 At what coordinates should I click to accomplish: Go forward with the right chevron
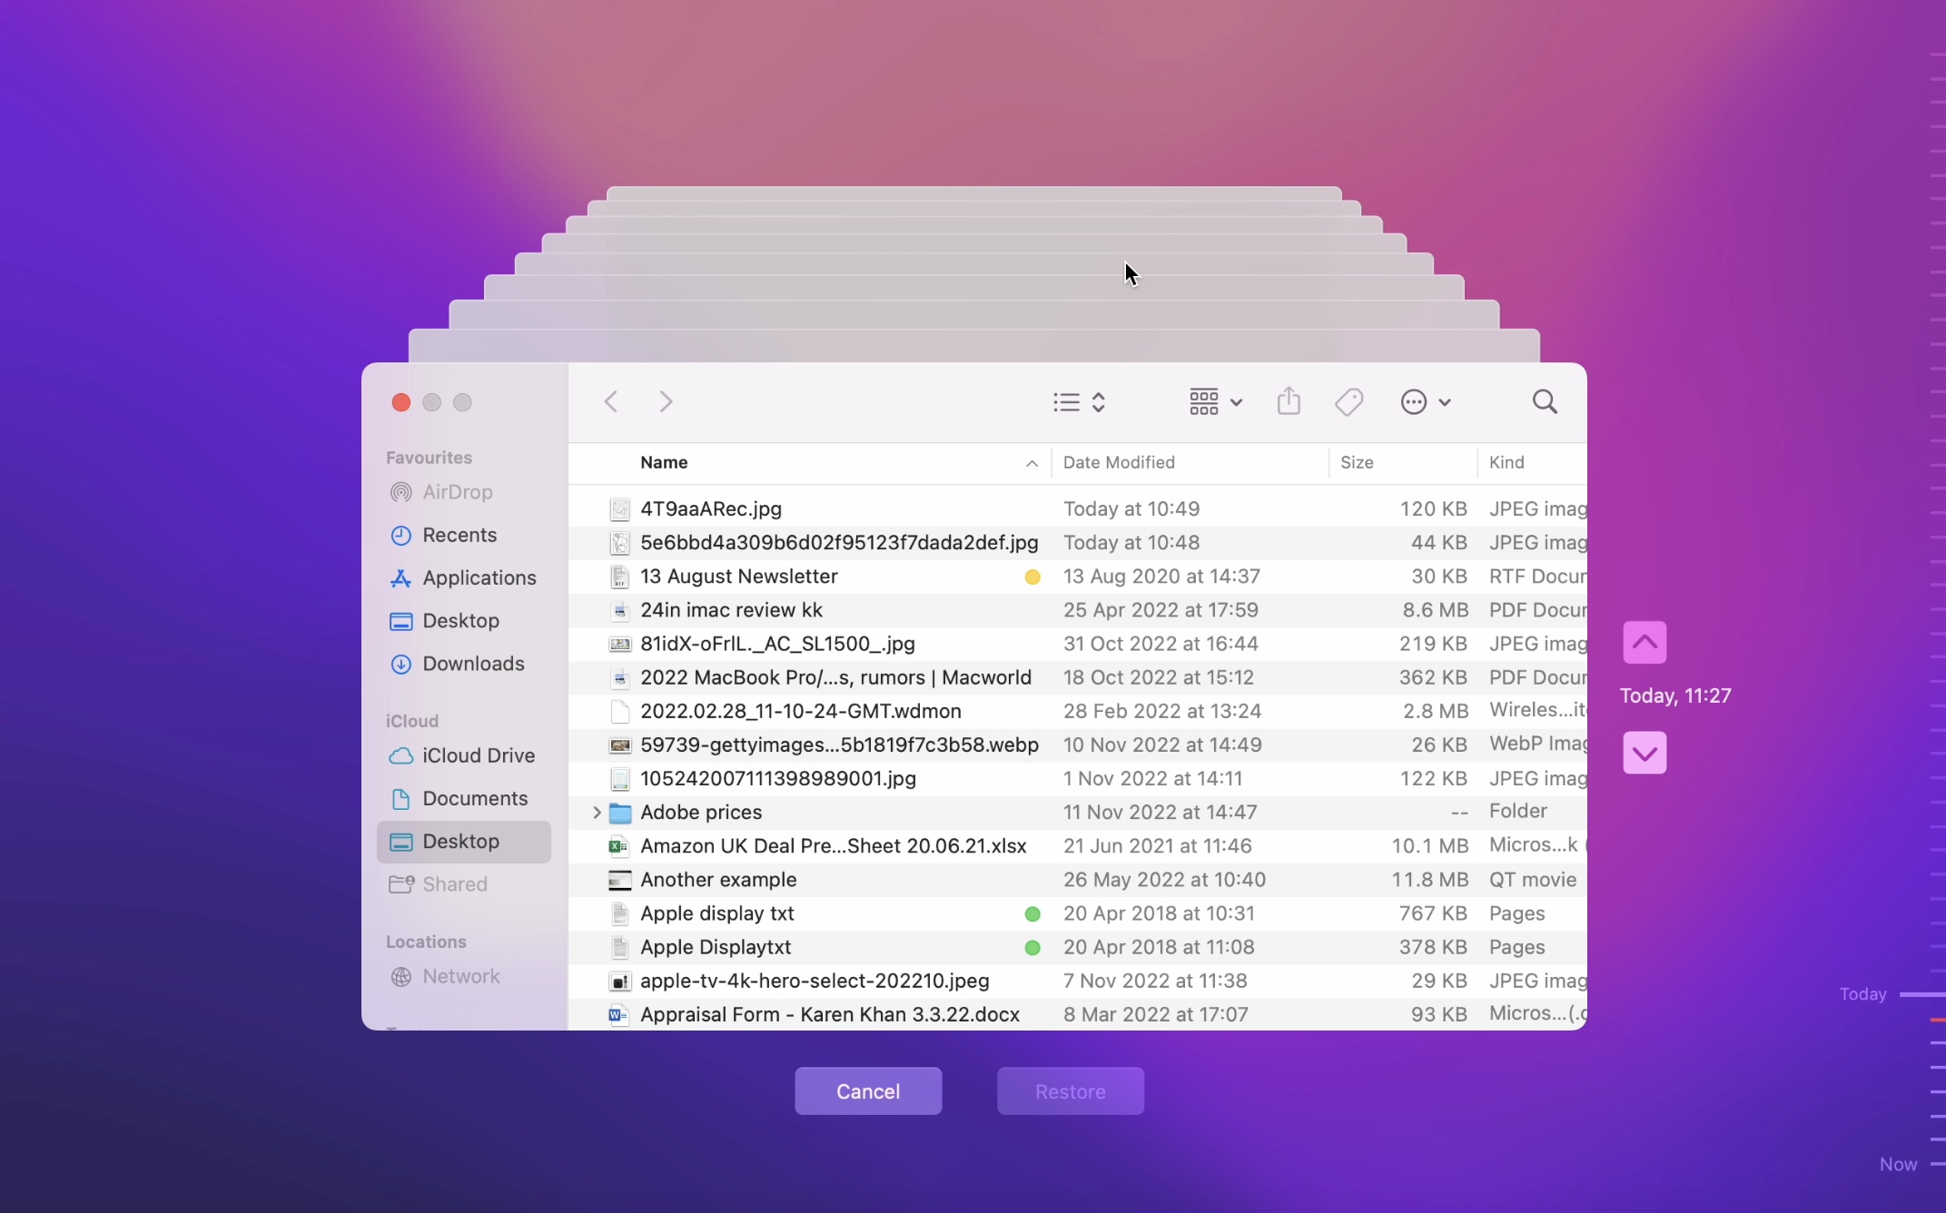coord(666,401)
